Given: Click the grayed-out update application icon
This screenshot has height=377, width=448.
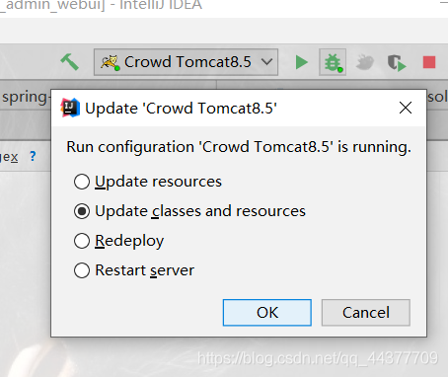Looking at the screenshot, I should (x=365, y=62).
